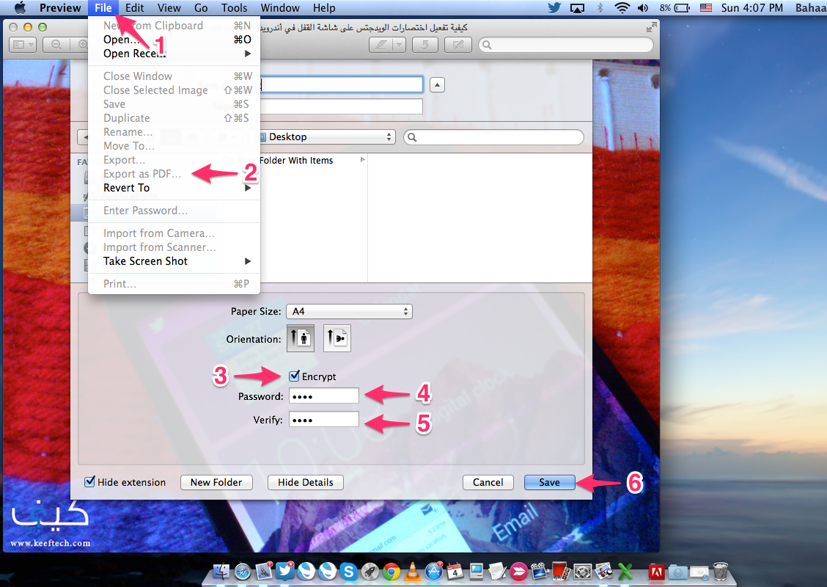Viewport: 827px width, 587px height.
Task: Select portrait orientation
Action: [x=301, y=338]
